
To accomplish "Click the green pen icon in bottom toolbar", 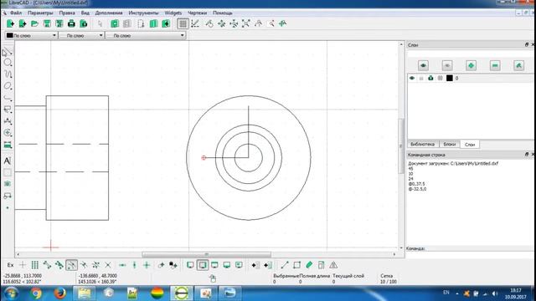I will tap(309, 265).
